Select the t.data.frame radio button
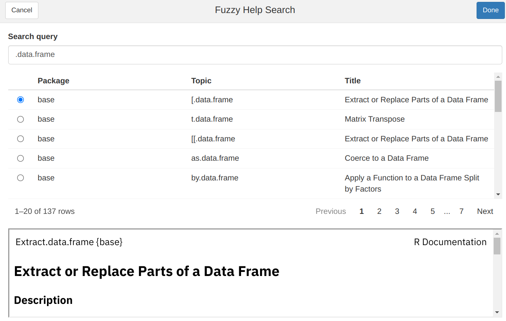Viewport: 506px width, 321px height. (20, 119)
